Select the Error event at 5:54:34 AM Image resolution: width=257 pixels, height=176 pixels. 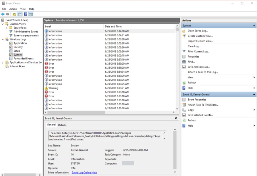(x=109, y=72)
